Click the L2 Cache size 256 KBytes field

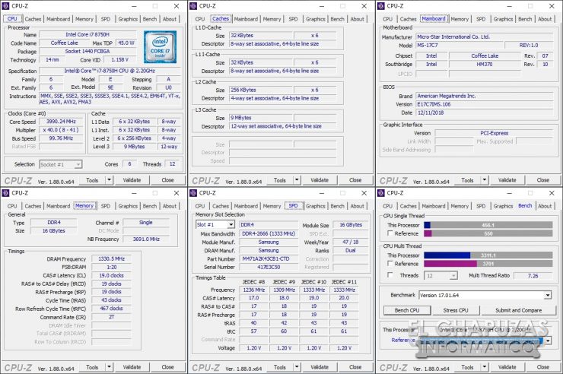(x=261, y=90)
